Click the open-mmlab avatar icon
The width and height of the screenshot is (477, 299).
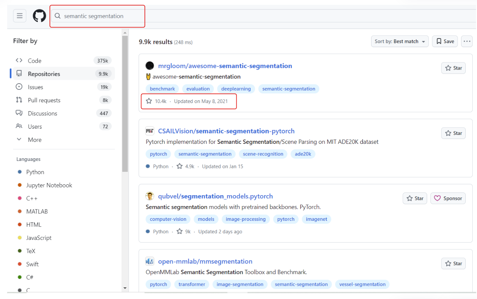pos(150,261)
